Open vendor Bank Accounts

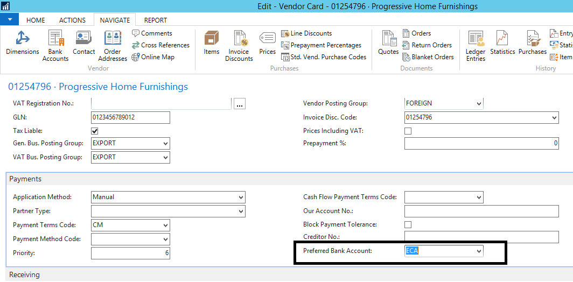tap(55, 46)
